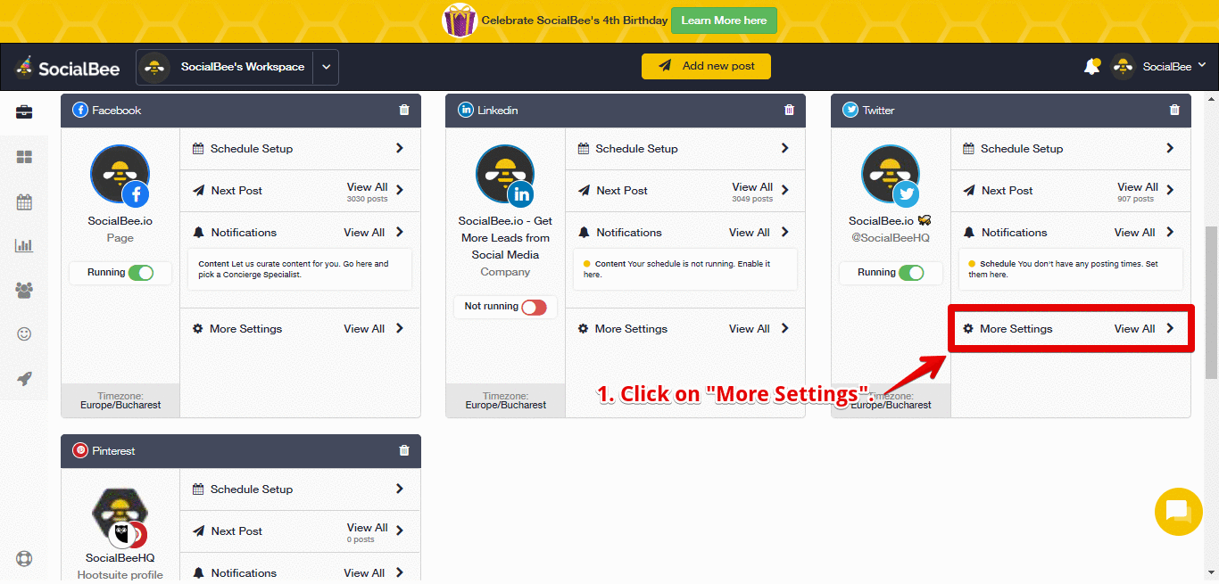
Task: View All Twitter more settings
Action: (1135, 329)
